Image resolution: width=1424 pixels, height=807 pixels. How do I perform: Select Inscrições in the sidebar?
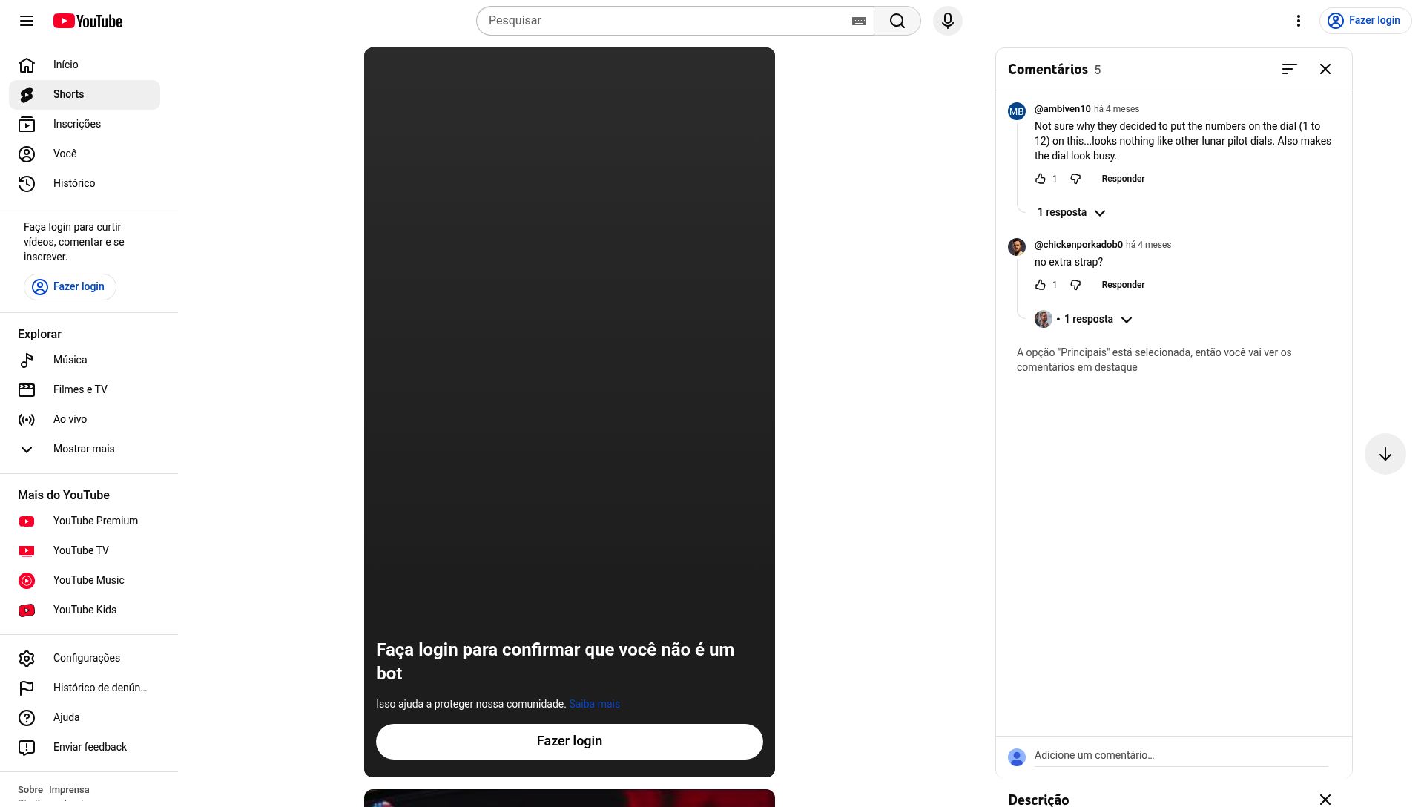click(x=76, y=124)
